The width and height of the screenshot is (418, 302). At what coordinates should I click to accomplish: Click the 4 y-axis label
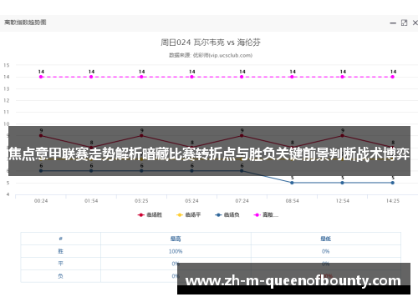point(8,194)
